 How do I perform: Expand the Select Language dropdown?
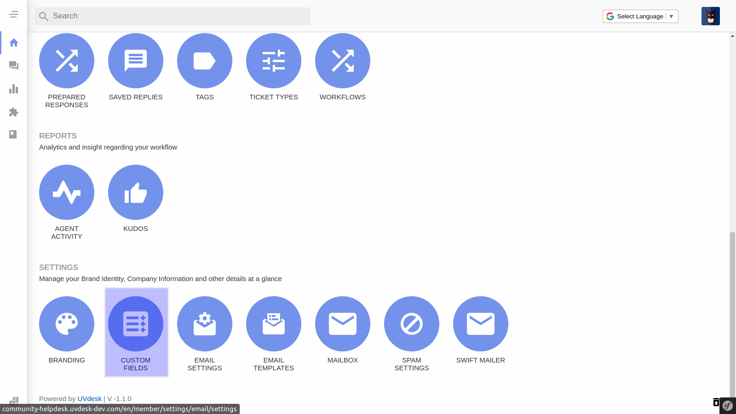tap(640, 17)
